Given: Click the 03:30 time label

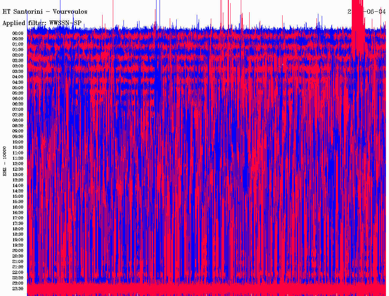Looking at the screenshot, I should [x=18, y=71].
